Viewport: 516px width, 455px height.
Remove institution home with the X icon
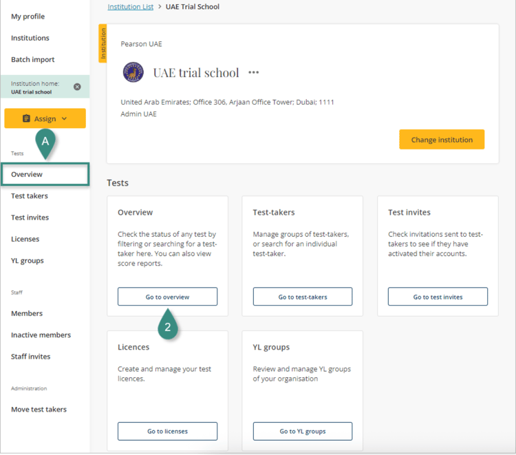click(77, 87)
